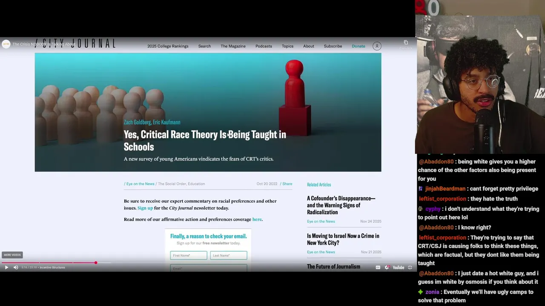Screen dimensions: 545x306
Task: Click username cyphy in chat
Action: (x=433, y=209)
